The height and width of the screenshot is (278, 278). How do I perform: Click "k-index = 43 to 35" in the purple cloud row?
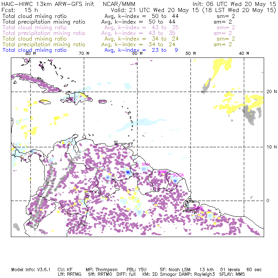coord(148,27)
